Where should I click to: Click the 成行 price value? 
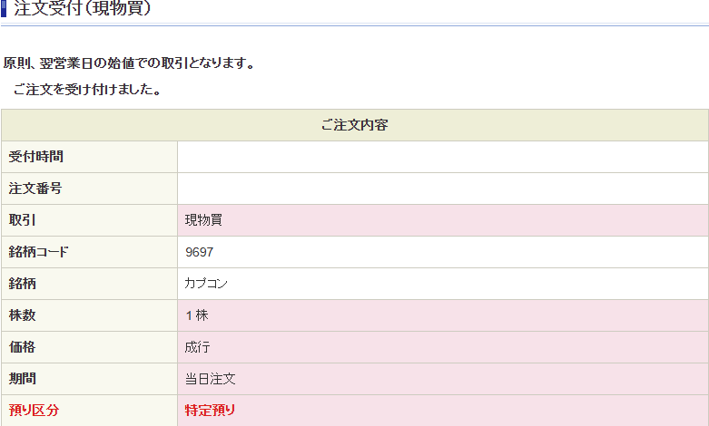(198, 347)
